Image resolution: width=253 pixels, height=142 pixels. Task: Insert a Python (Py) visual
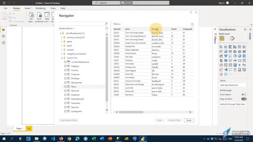(x=244, y=65)
